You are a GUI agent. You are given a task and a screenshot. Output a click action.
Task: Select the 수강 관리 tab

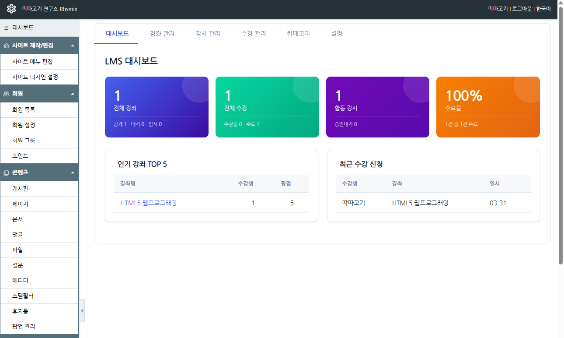[253, 33]
